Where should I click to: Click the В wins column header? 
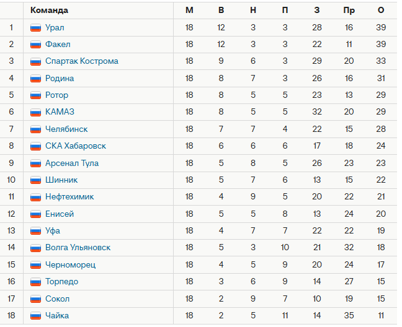pos(221,10)
